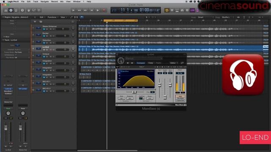The height and width of the screenshot is (152, 271).
Task: Click the Stereo Enhancer track volume slider
Action: coord(63,29)
